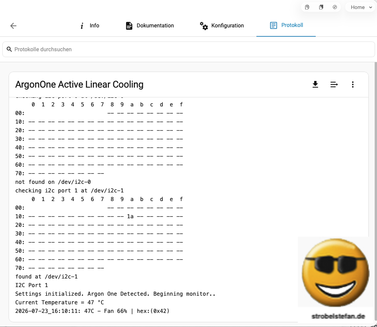This screenshot has width=377, height=327.
Task: Open the three-dot overflow menu
Action: click(x=353, y=84)
